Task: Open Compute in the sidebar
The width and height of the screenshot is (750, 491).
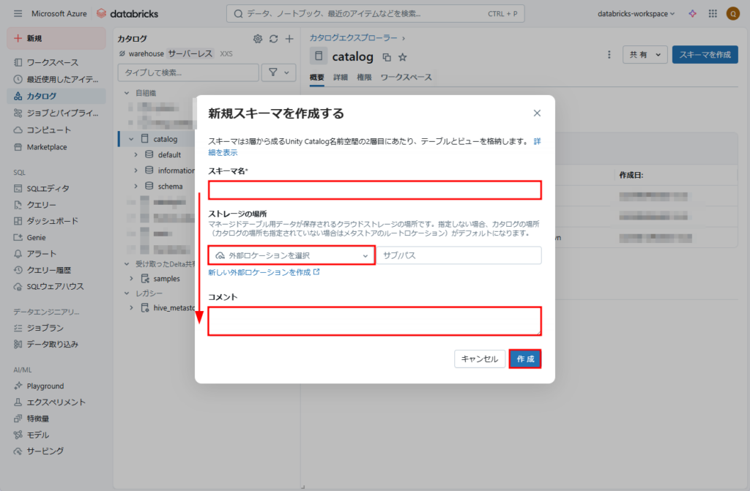Action: pyautogui.click(x=56, y=130)
